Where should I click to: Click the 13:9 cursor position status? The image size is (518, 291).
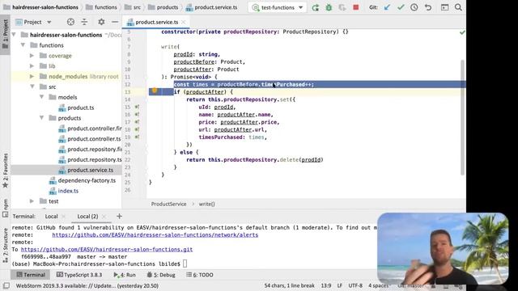(x=326, y=285)
